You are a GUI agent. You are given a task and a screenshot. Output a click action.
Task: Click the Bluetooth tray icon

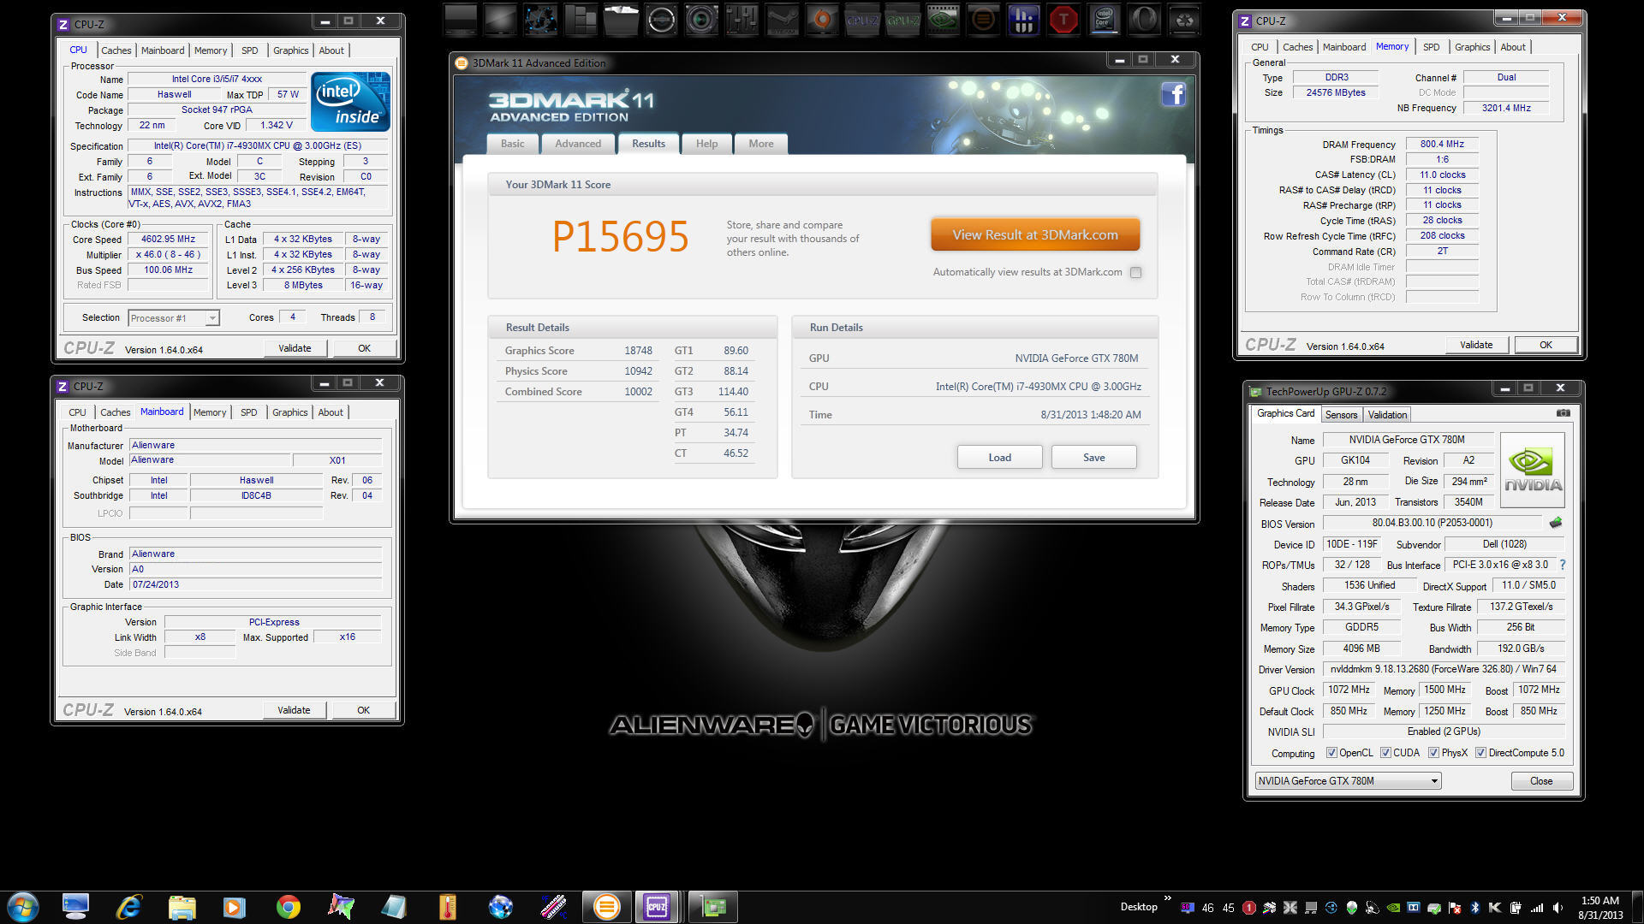click(1474, 908)
